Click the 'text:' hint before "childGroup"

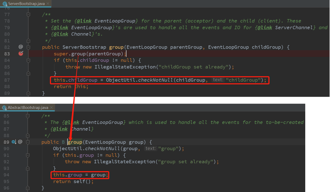[218, 80]
